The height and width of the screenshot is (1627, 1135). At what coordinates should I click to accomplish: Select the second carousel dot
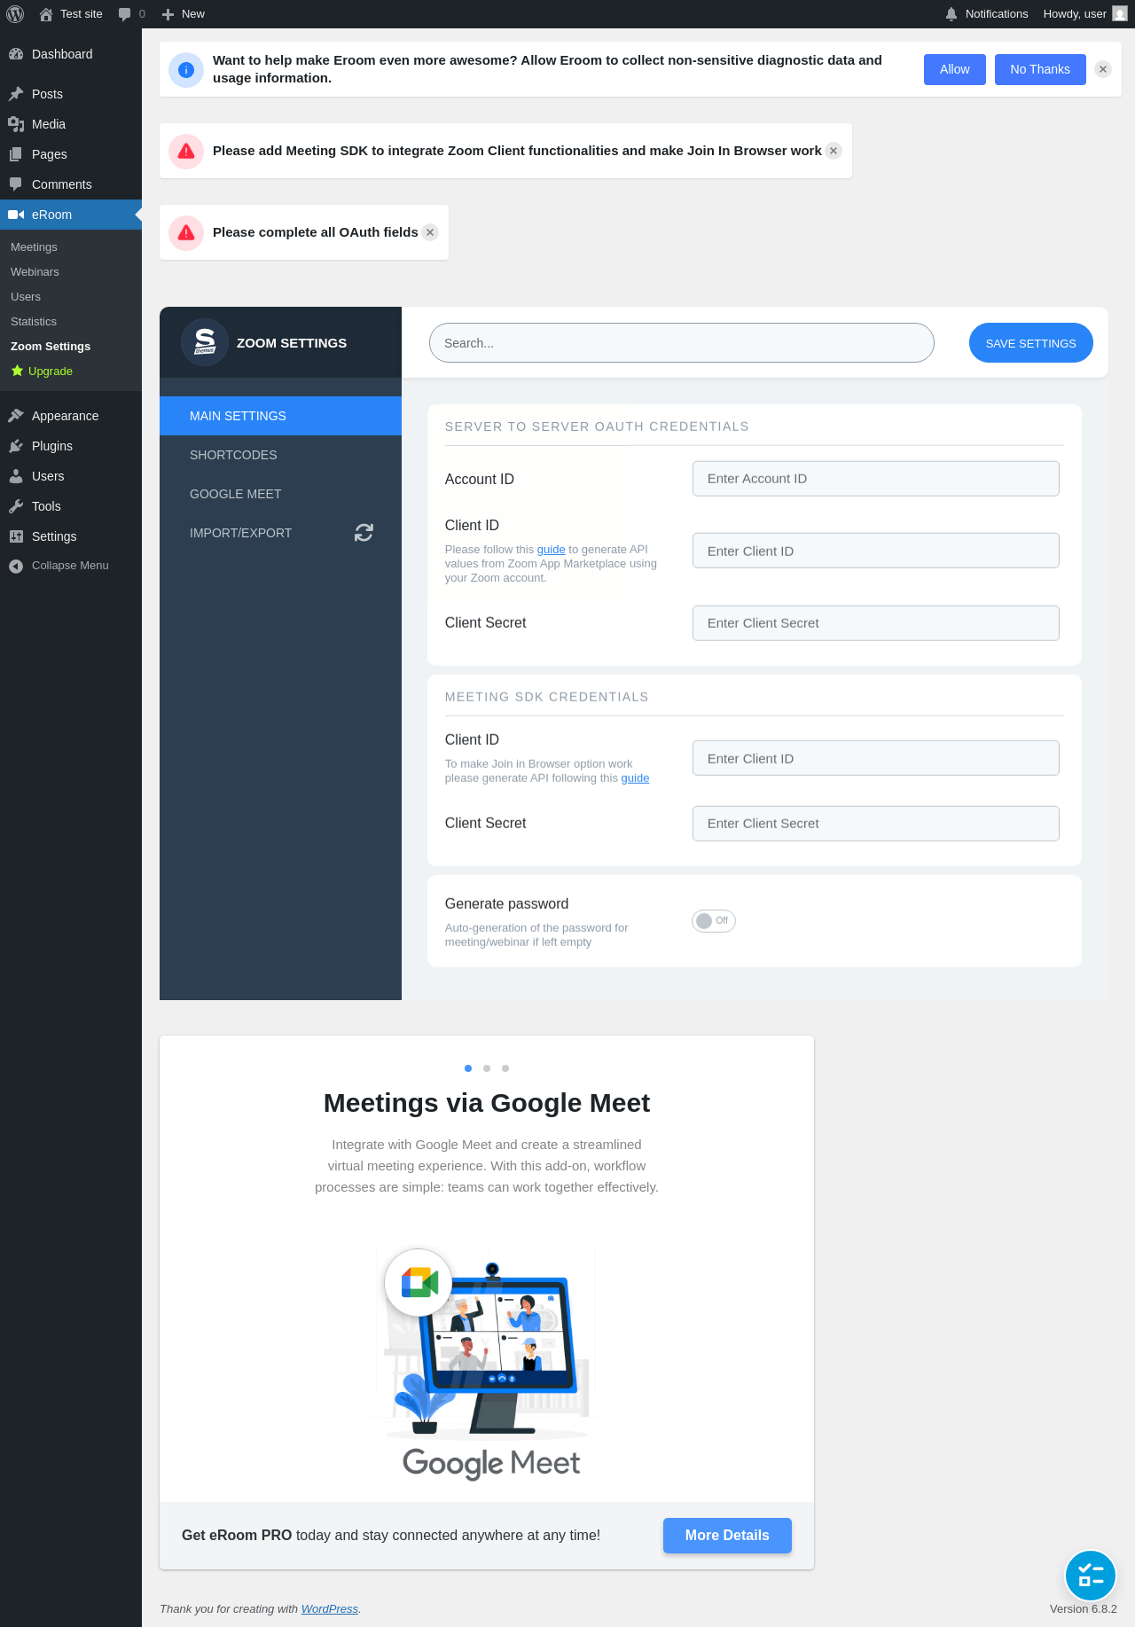[487, 1068]
